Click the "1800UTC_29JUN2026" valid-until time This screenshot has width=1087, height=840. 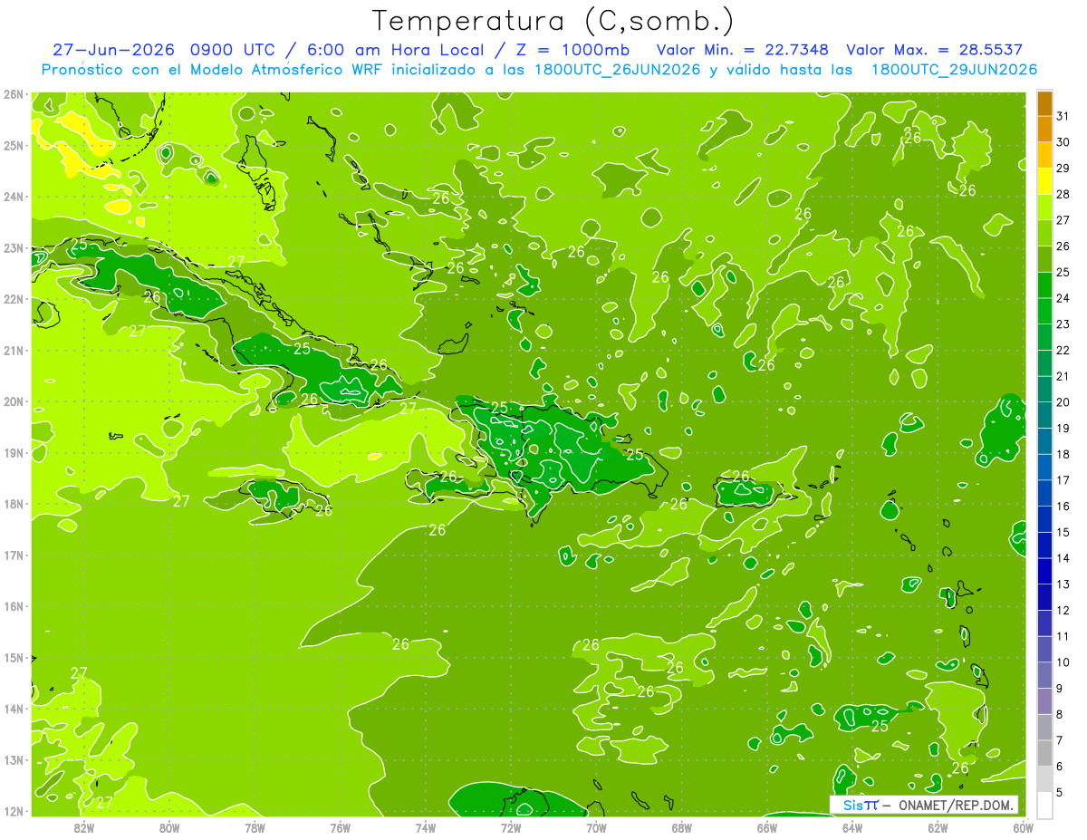(954, 70)
